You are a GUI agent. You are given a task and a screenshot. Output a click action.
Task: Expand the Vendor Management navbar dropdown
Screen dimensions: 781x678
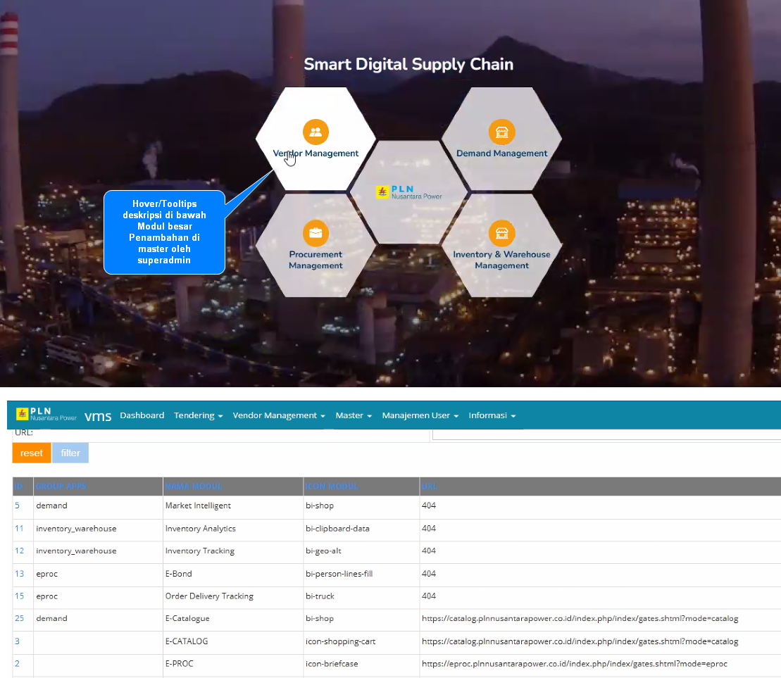[x=278, y=415]
